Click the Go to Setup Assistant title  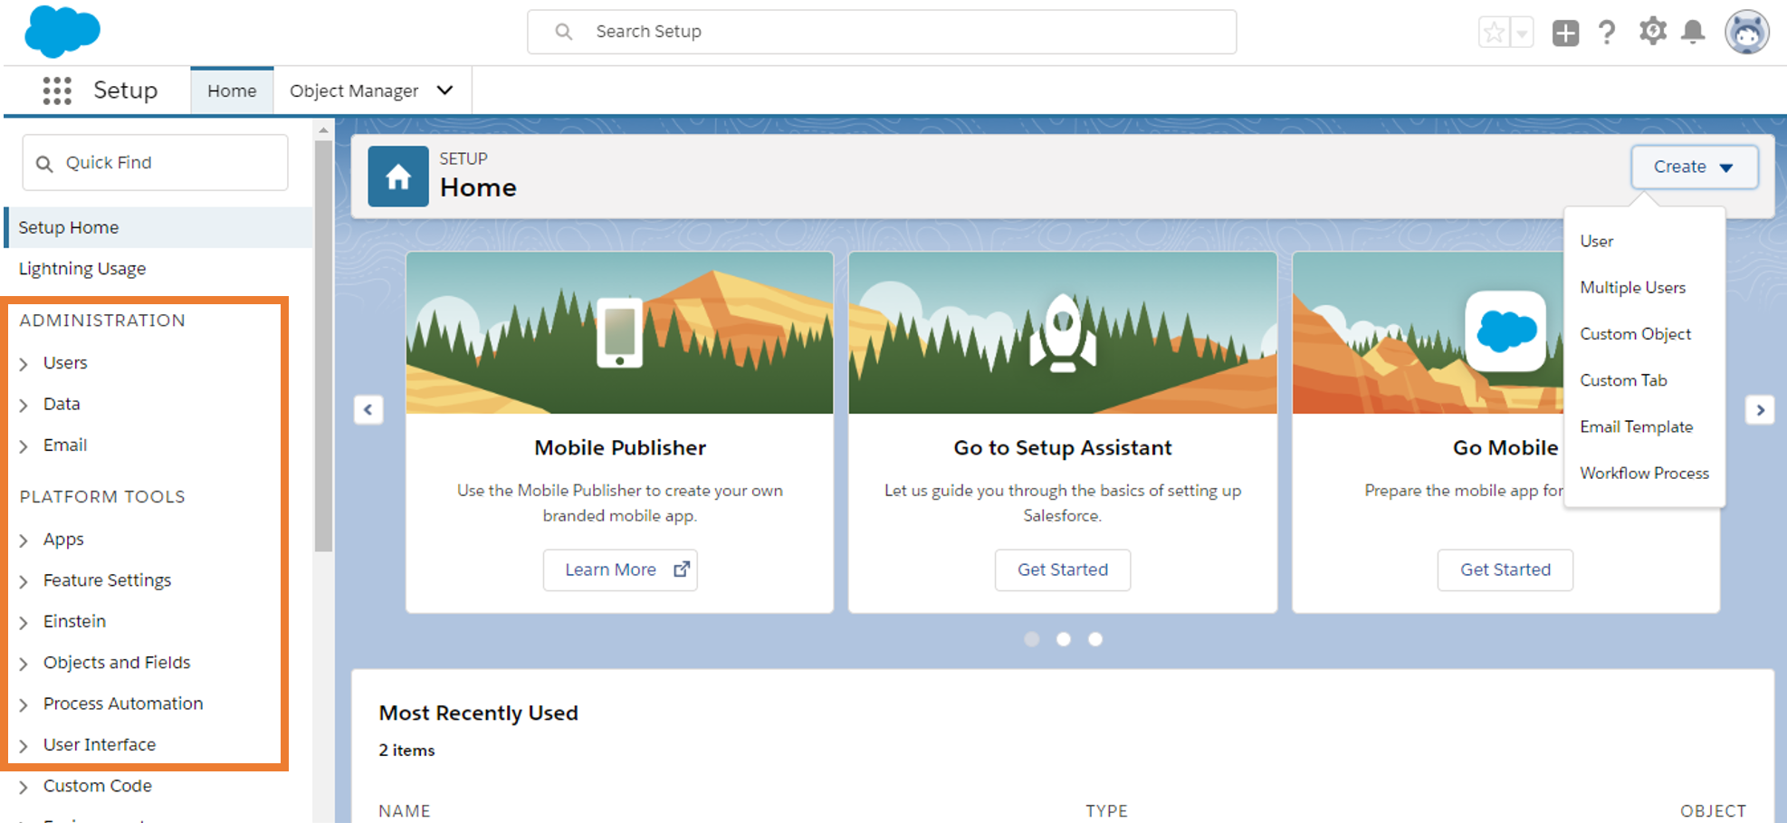(x=1063, y=447)
